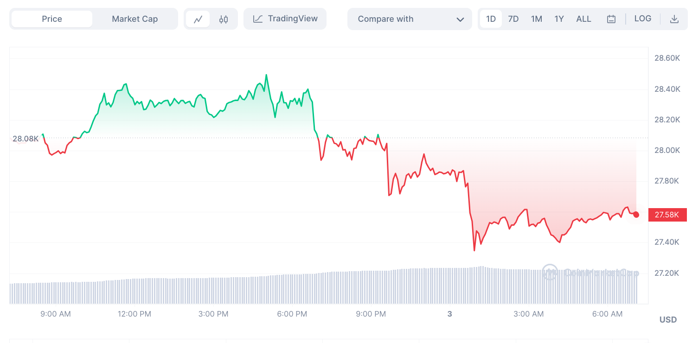This screenshot has width=692, height=343.
Task: Display ALL time price history
Action: pos(583,19)
